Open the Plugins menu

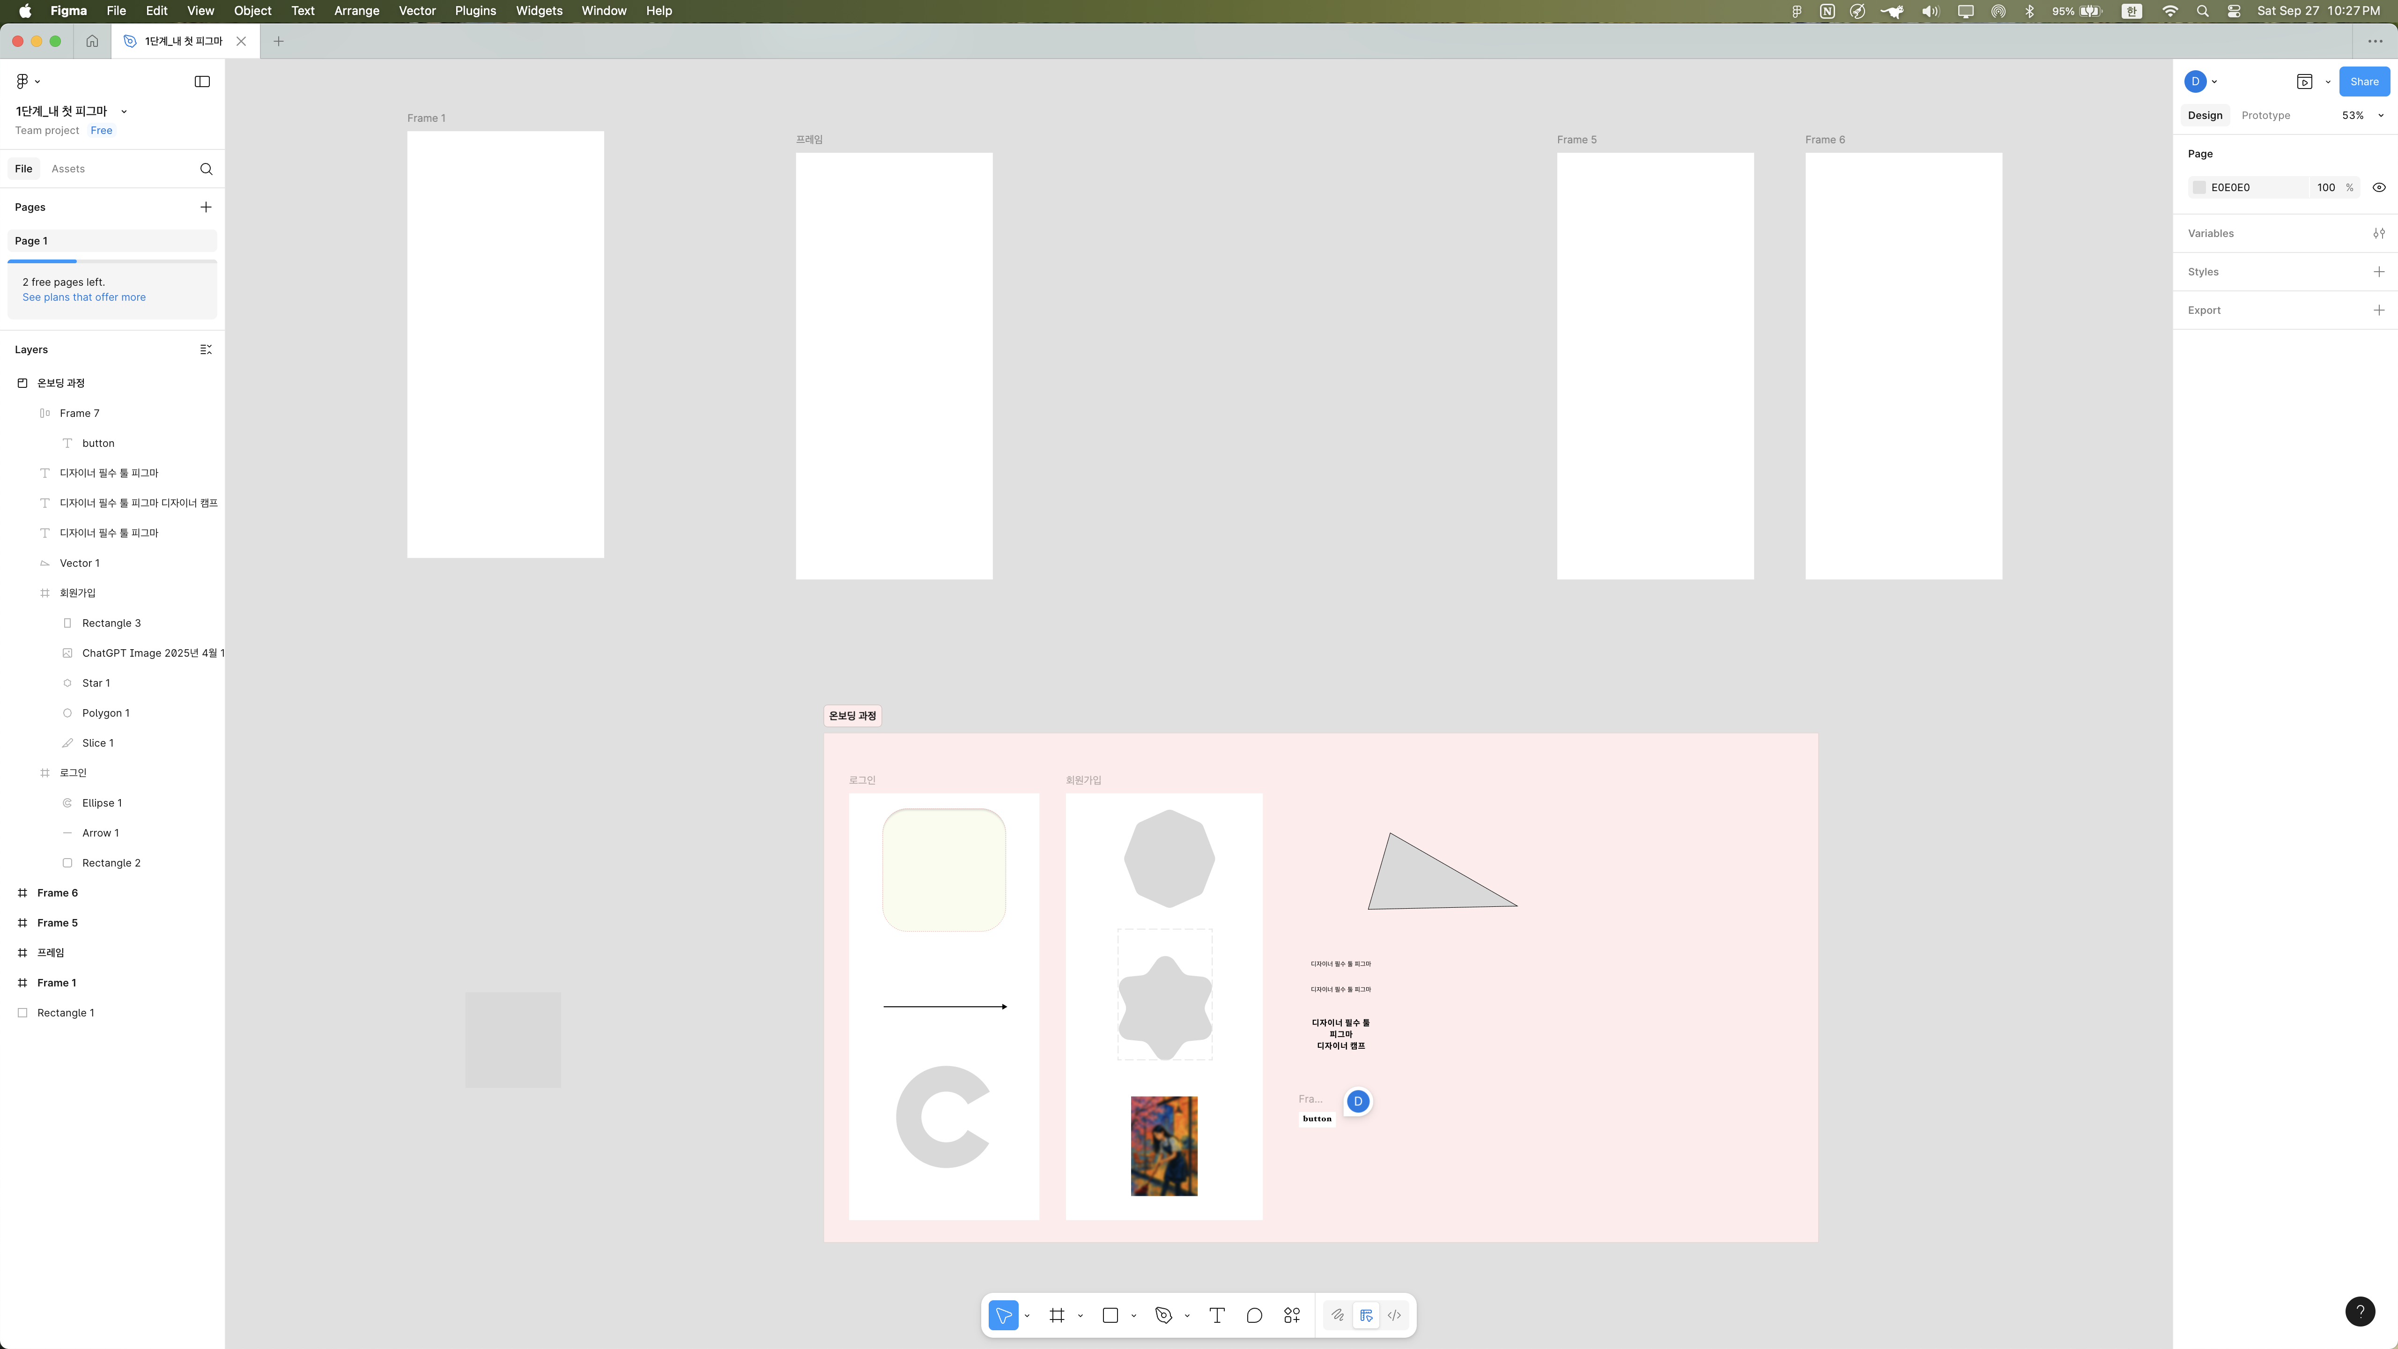pos(475,11)
